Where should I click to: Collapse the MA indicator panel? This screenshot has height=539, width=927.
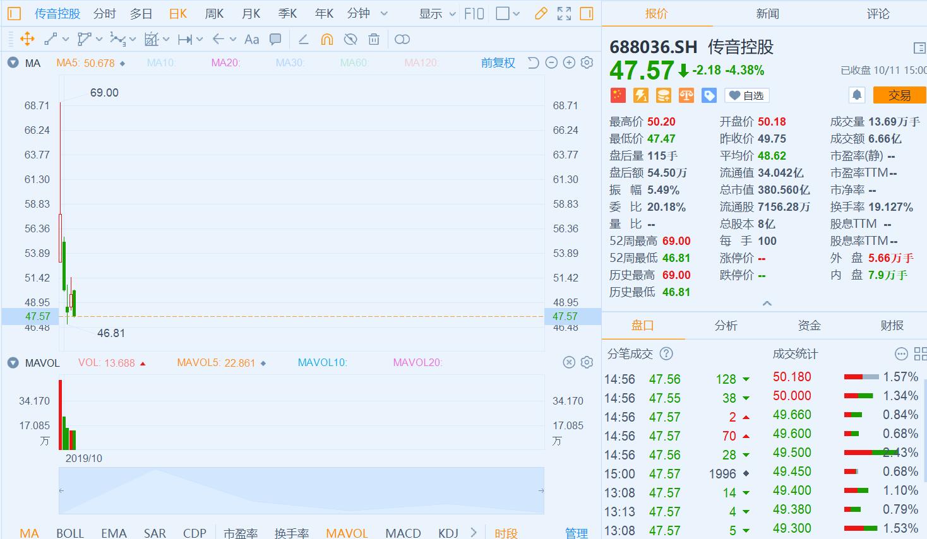tap(12, 62)
